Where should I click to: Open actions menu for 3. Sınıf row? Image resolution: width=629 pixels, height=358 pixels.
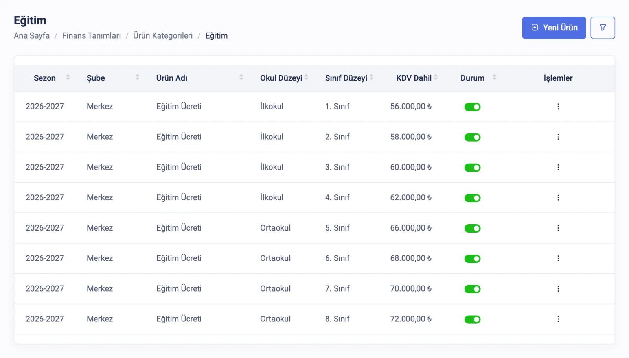tap(558, 167)
